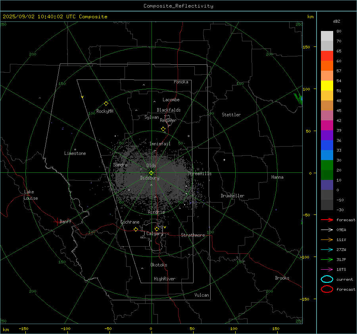Click the white 09EA arrow in legend
This screenshot has width=357, height=334.
[x=327, y=230]
